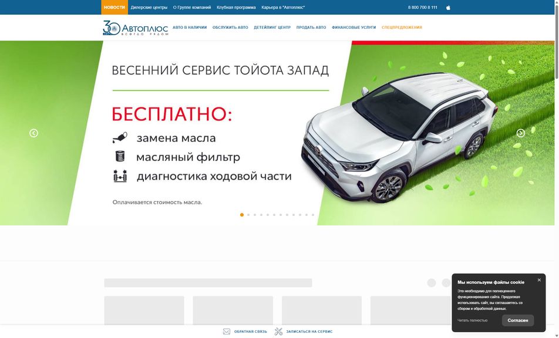Select the third carousel pagination dot
The width and height of the screenshot is (559, 338).
pyautogui.click(x=255, y=215)
